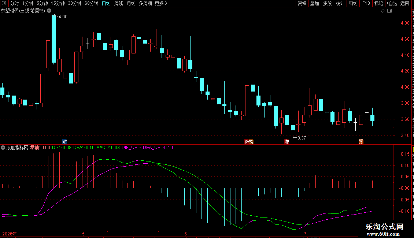Click the 叠加 overlay button

315,3
